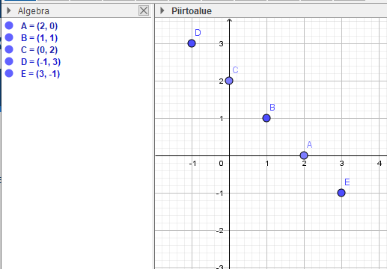This screenshot has width=387, height=269.
Task: Select point D on the graph
Action: (192, 43)
